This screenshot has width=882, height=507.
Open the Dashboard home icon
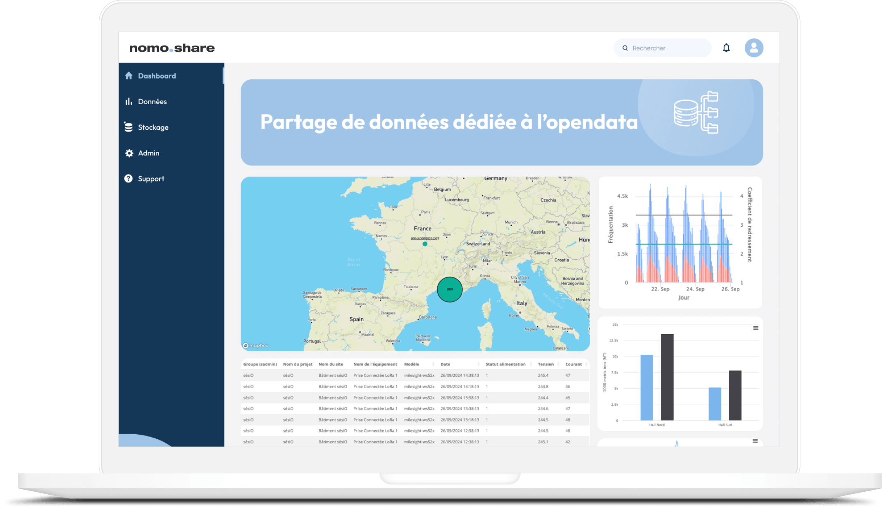pos(129,76)
